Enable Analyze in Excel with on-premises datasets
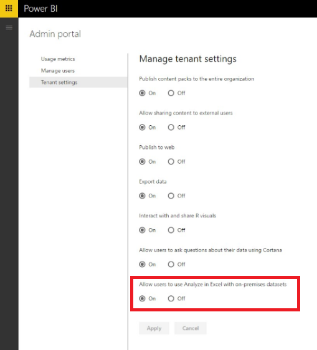The image size is (317, 350). 142,299
